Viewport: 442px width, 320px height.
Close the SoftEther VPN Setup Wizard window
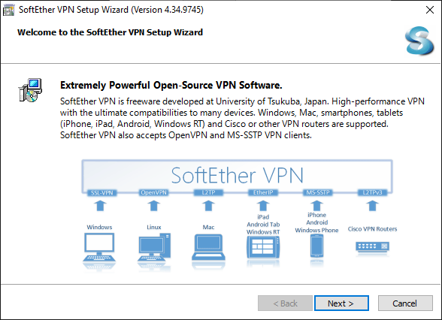[430, 10]
